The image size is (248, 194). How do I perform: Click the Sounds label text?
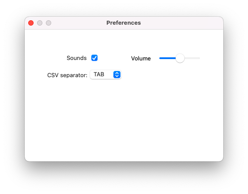[76, 58]
